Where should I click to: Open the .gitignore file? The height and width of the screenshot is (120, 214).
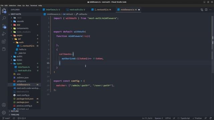coord(21,81)
